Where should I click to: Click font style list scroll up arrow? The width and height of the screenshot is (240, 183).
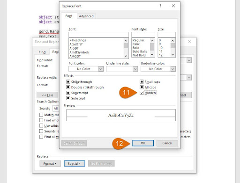[152, 41]
